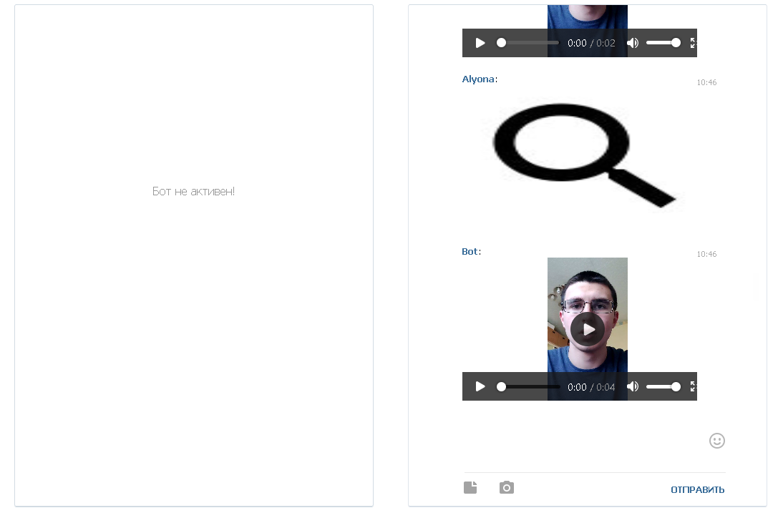Click the speaker icon on the top video player
This screenshot has height=518, width=778.
point(633,43)
